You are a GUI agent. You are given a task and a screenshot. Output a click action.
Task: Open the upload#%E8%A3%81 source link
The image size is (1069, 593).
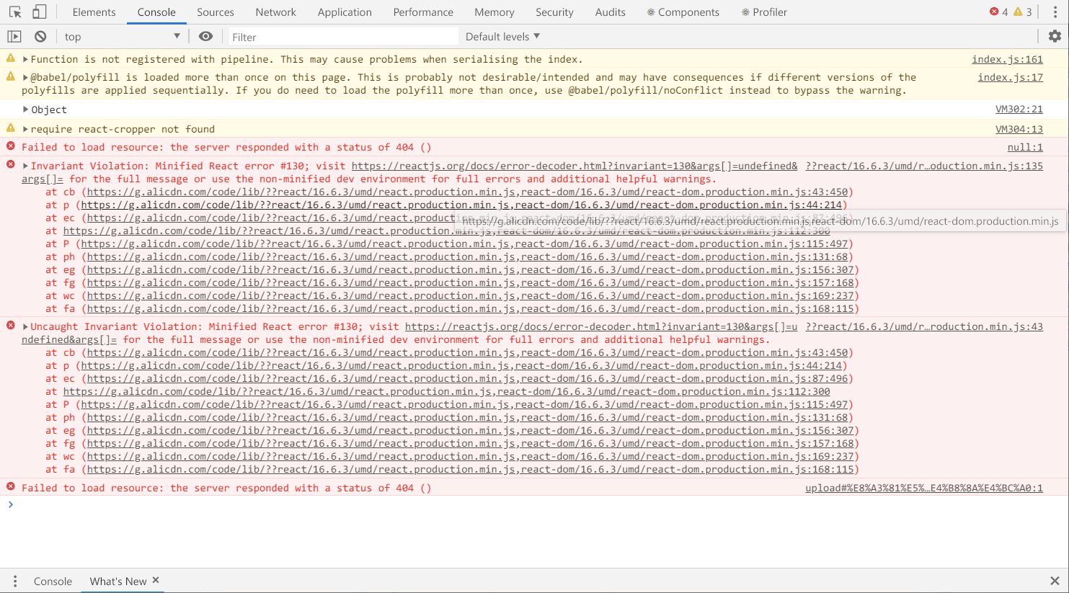click(x=924, y=488)
